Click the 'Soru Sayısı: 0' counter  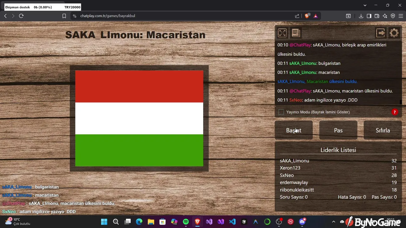point(294,197)
